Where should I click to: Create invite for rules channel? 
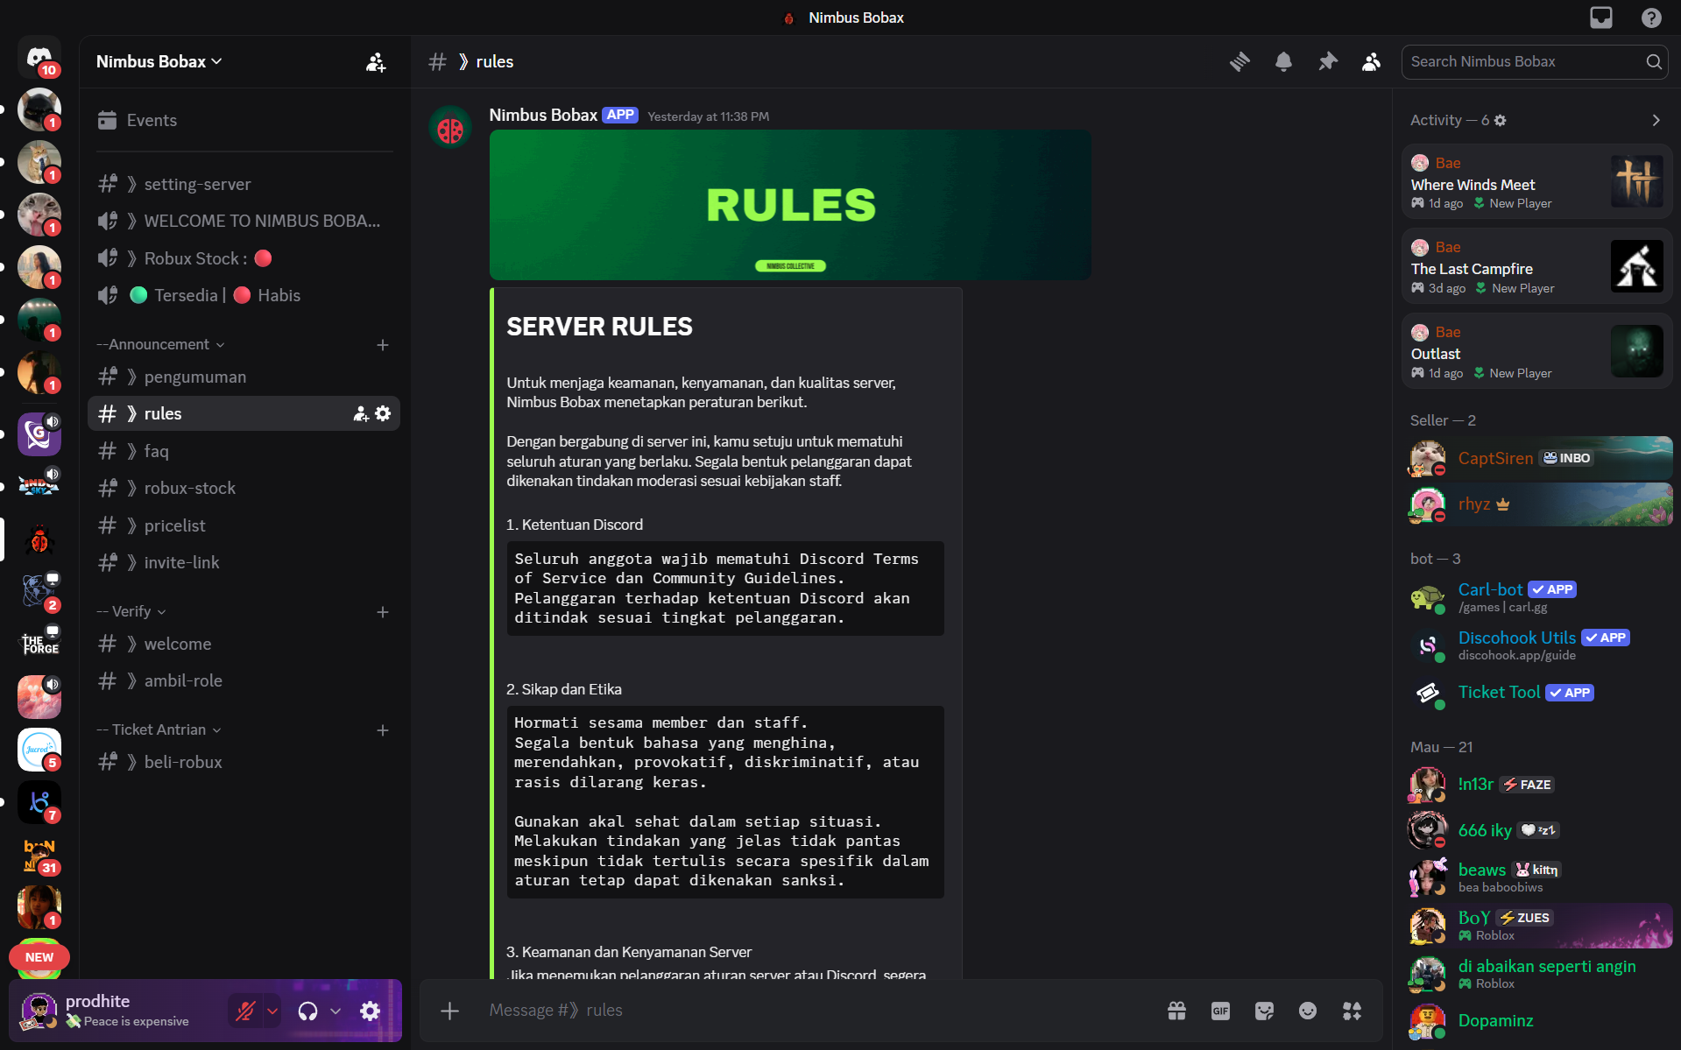point(360,413)
